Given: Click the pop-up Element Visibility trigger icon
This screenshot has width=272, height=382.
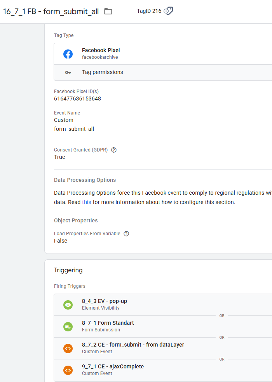Looking at the screenshot, I should click(x=68, y=305).
